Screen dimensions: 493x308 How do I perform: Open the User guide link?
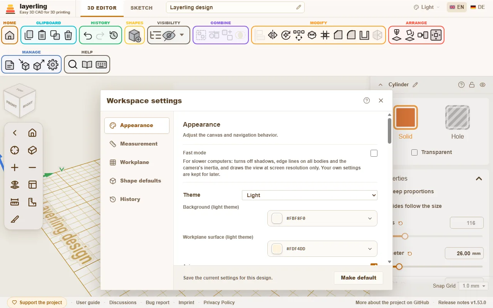point(88,303)
